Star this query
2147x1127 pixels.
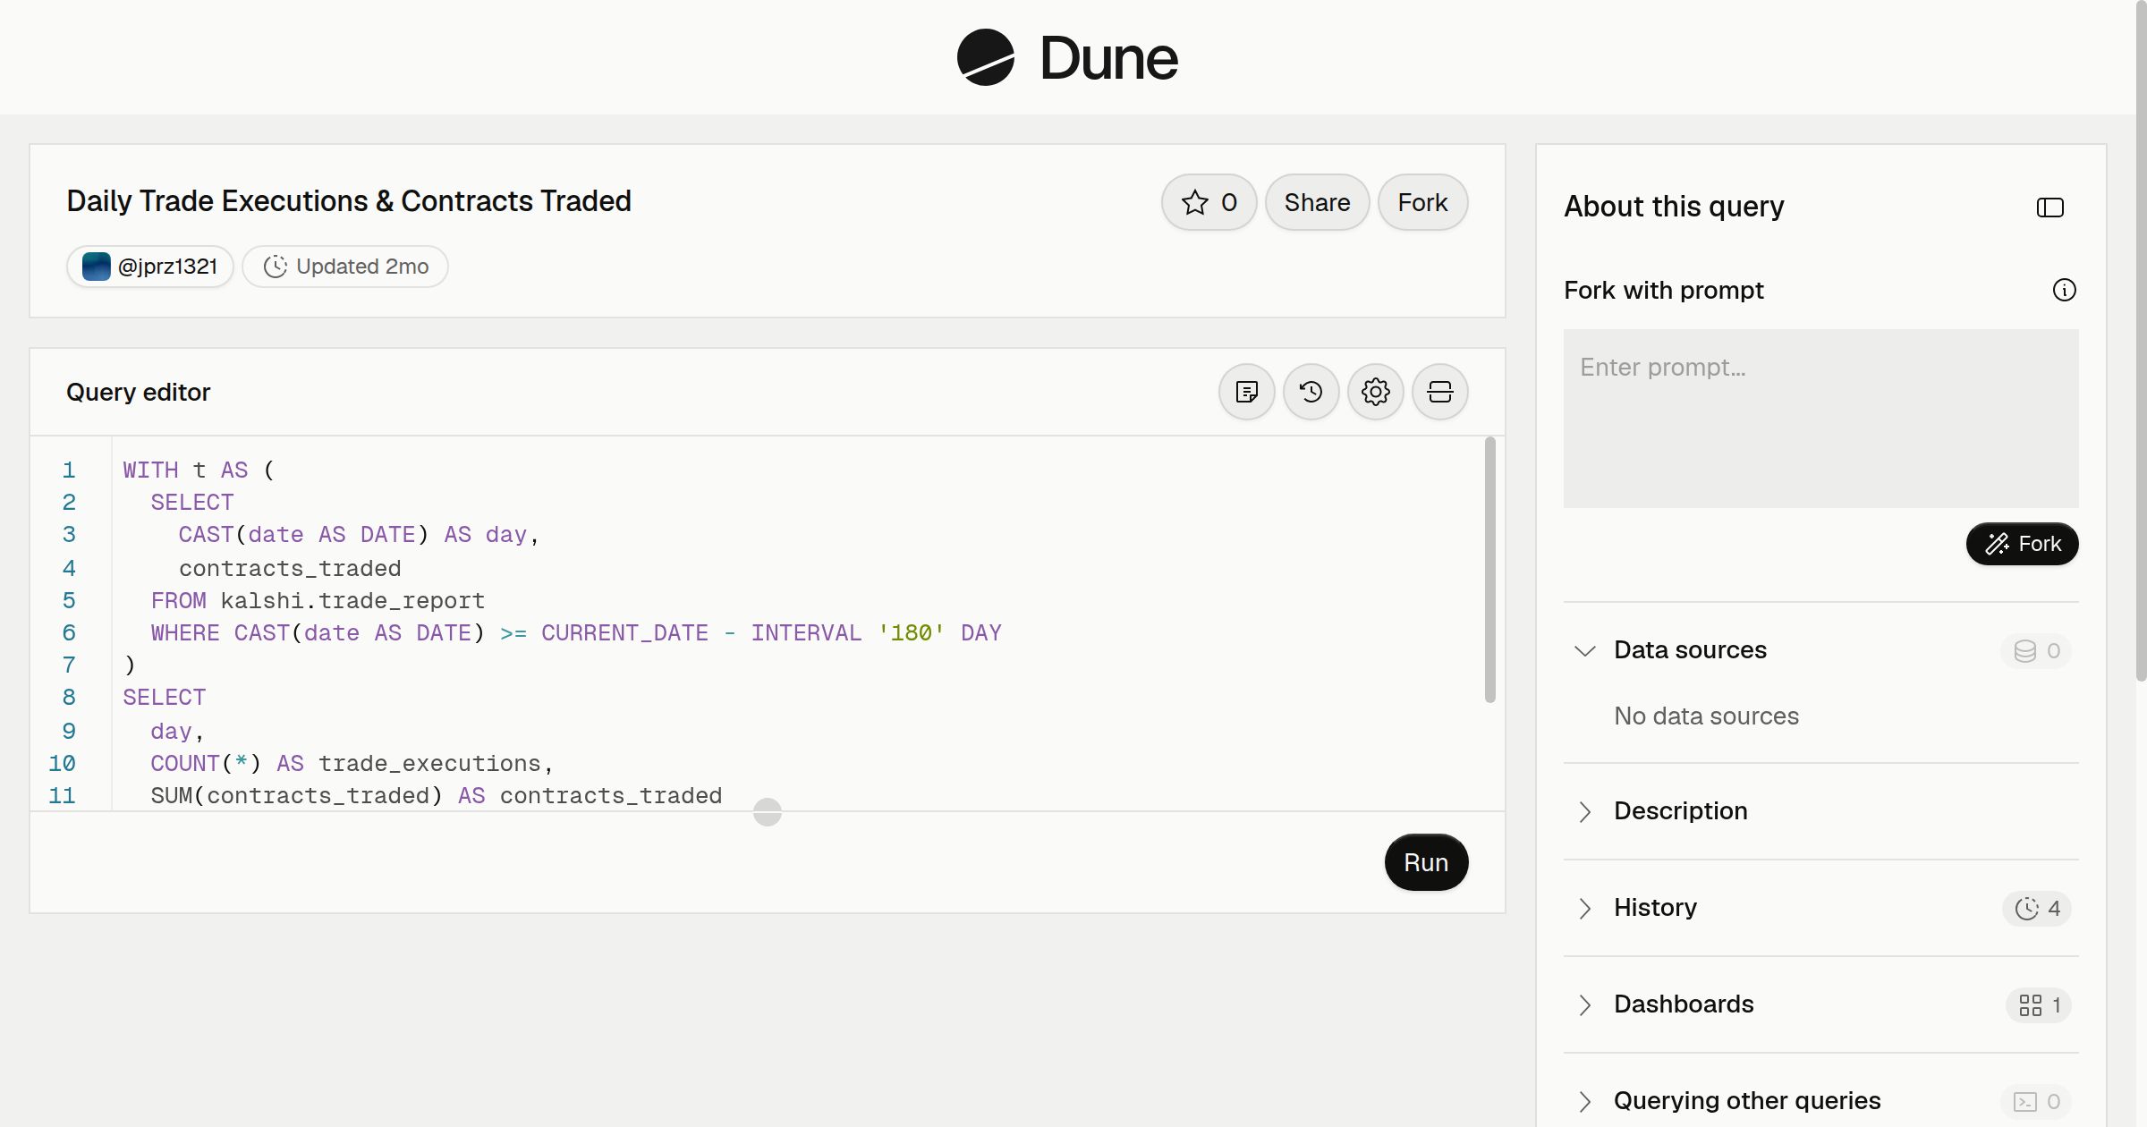[x=1209, y=202]
